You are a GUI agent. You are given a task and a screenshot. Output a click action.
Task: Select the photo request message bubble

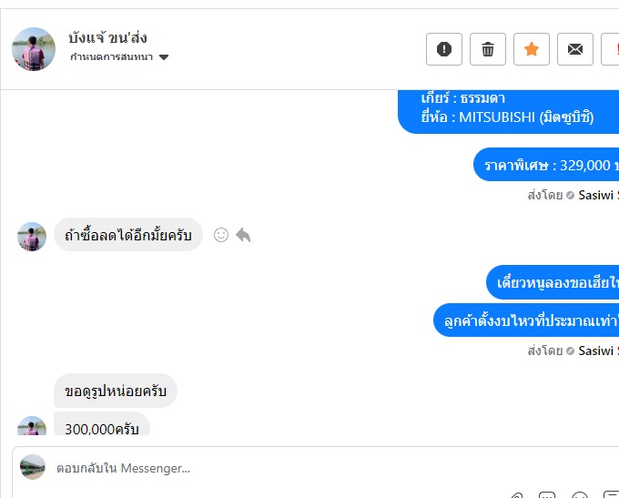(x=116, y=391)
